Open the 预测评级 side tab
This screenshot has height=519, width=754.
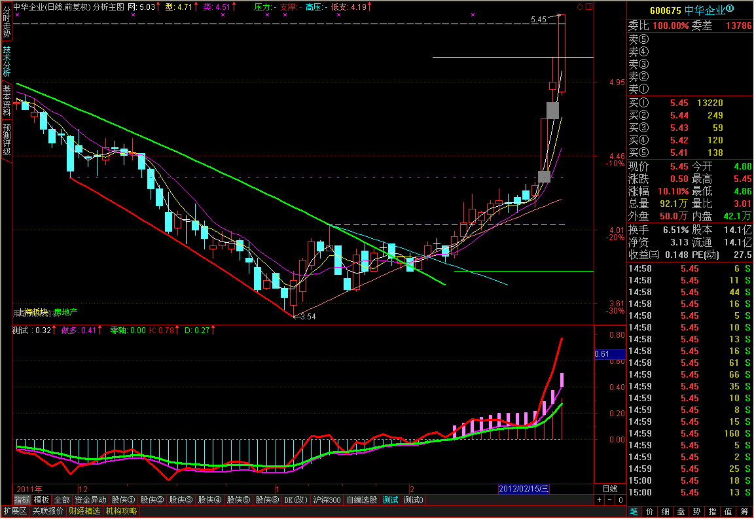7,139
